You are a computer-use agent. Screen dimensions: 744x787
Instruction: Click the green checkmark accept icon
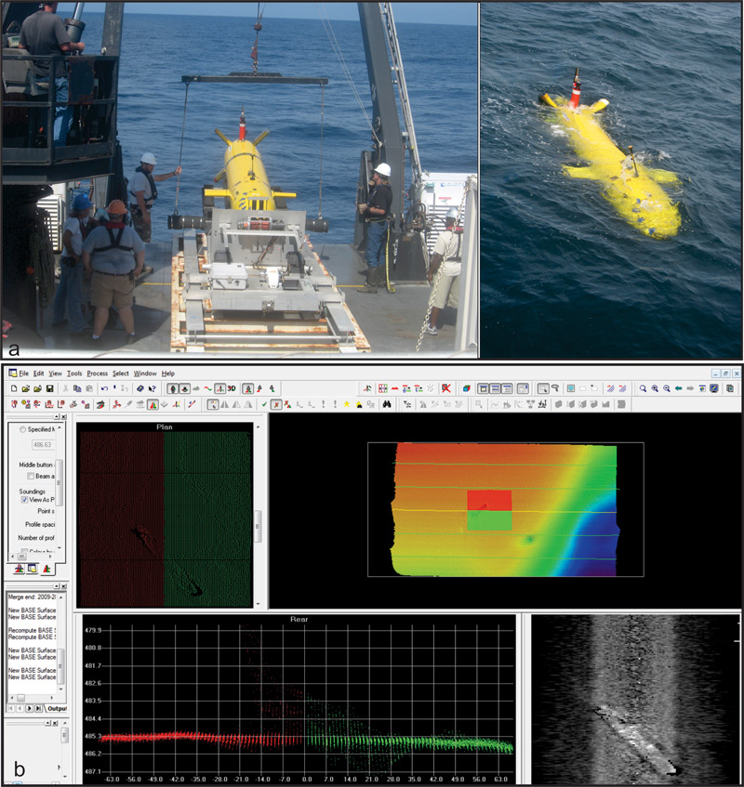point(265,404)
